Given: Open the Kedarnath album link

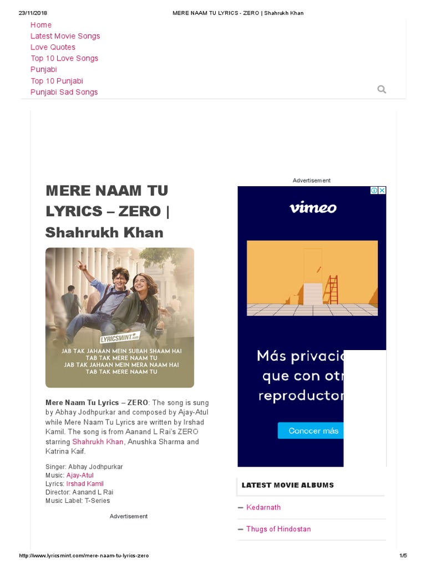Looking at the screenshot, I should click(x=263, y=507).
